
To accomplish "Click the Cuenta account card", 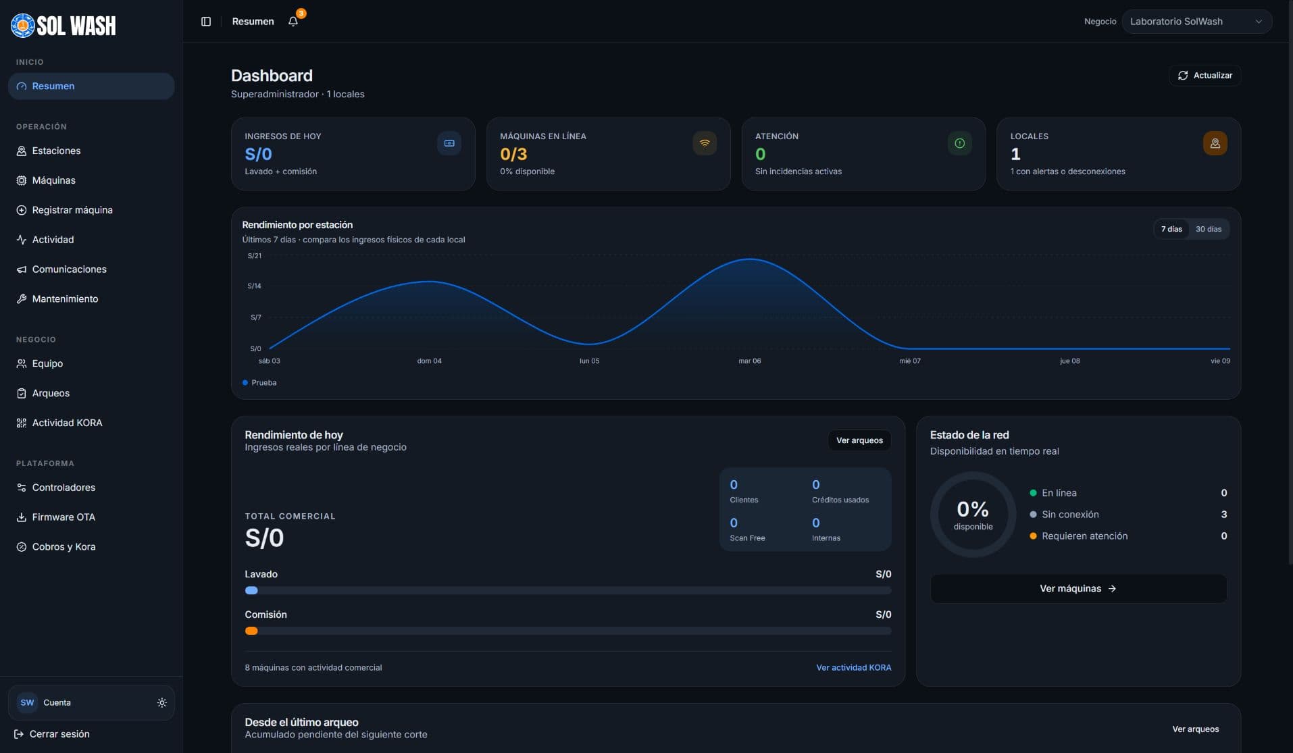I will [91, 702].
